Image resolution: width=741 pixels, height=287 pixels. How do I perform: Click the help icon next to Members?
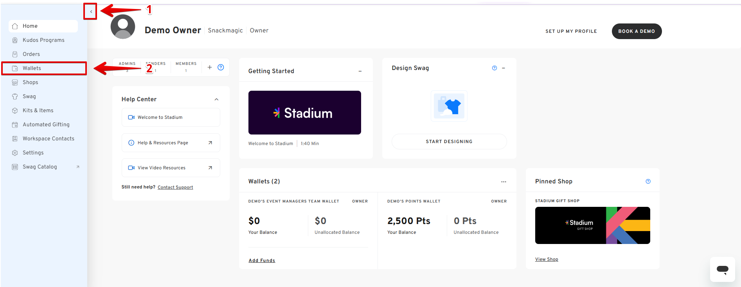(x=221, y=67)
